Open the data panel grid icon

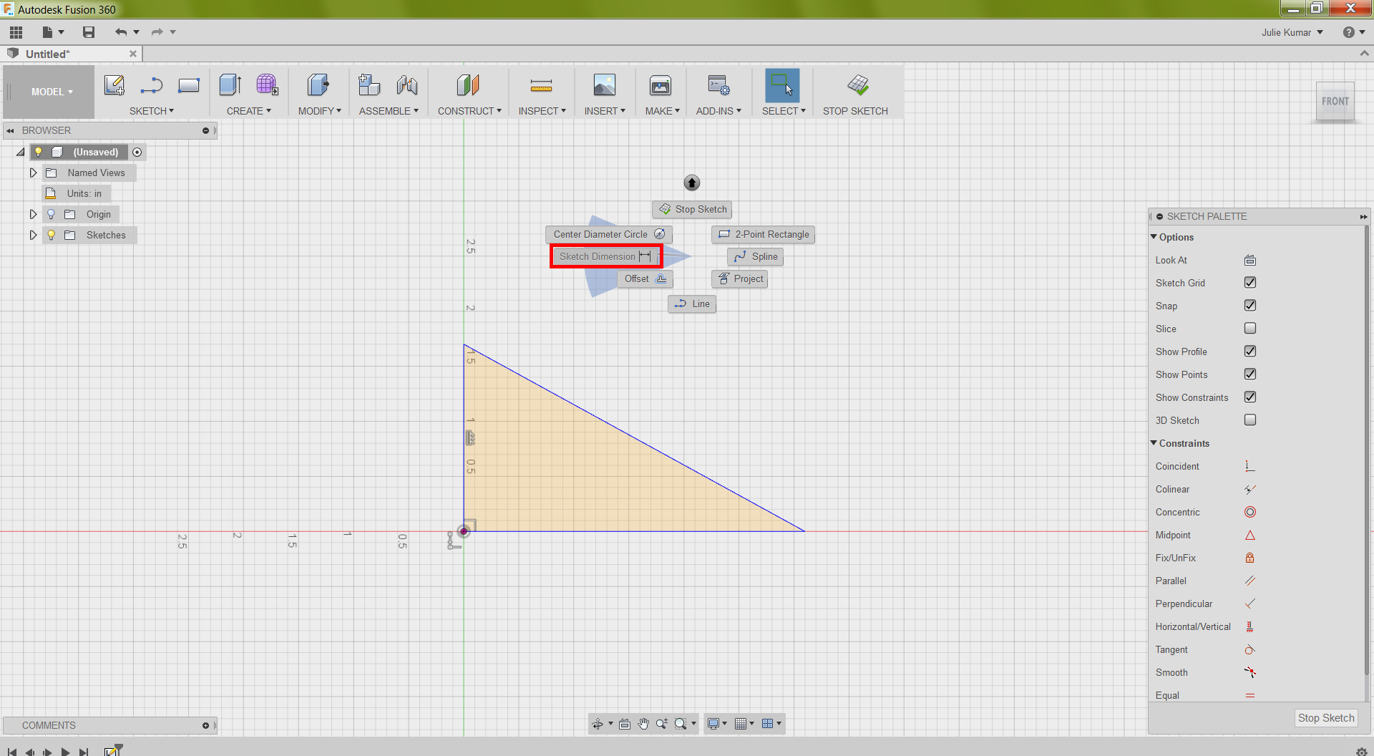click(16, 32)
